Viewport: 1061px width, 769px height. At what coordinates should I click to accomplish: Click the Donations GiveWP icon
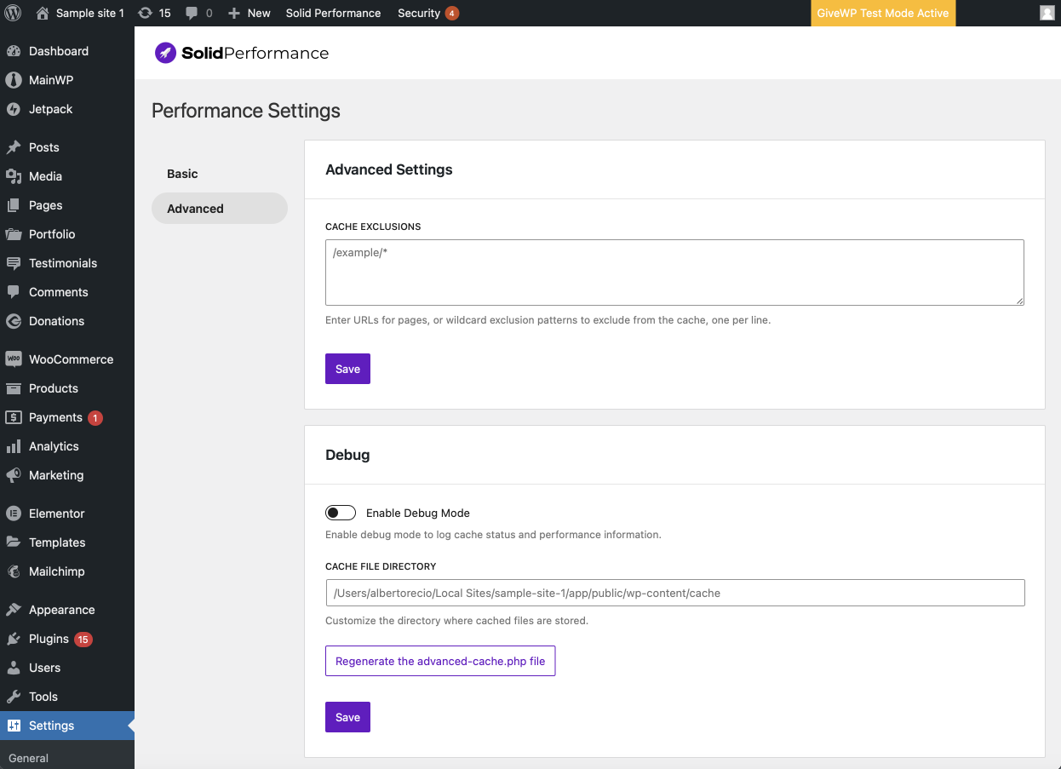14,321
